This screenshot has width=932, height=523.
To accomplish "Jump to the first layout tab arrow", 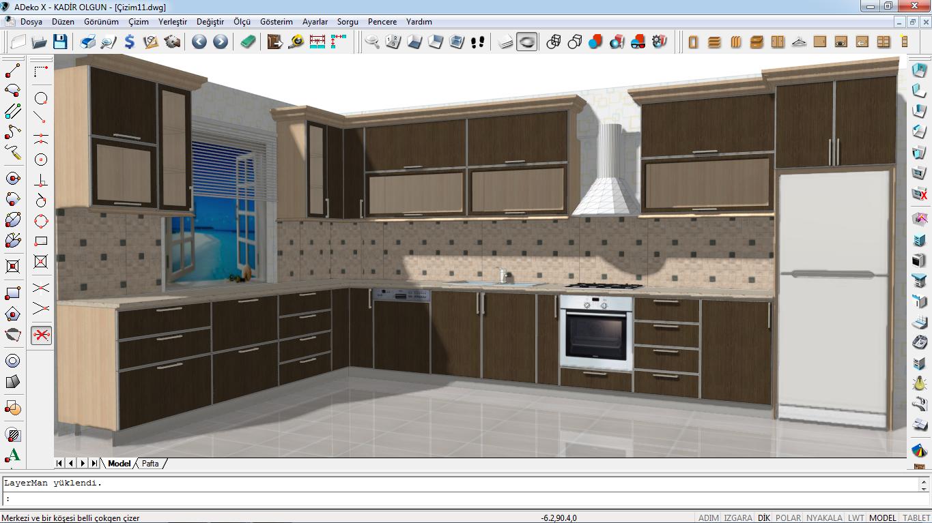I will click(59, 464).
